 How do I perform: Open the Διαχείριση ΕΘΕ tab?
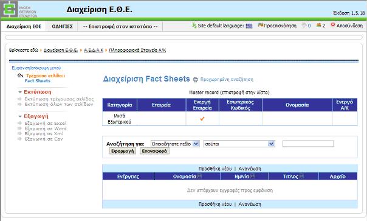pos(24,27)
